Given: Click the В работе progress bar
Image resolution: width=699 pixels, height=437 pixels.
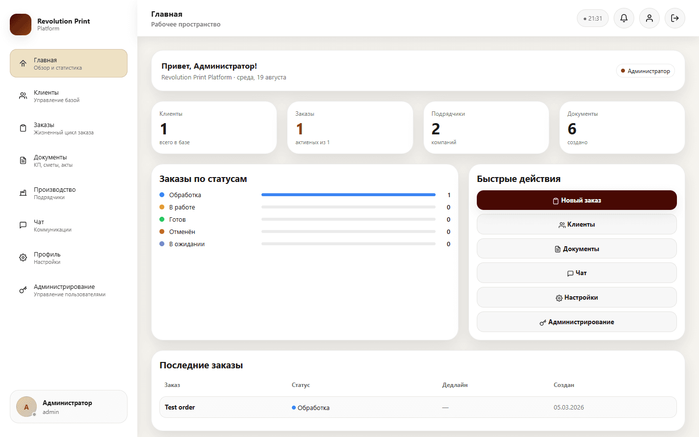Looking at the screenshot, I should click(348, 207).
